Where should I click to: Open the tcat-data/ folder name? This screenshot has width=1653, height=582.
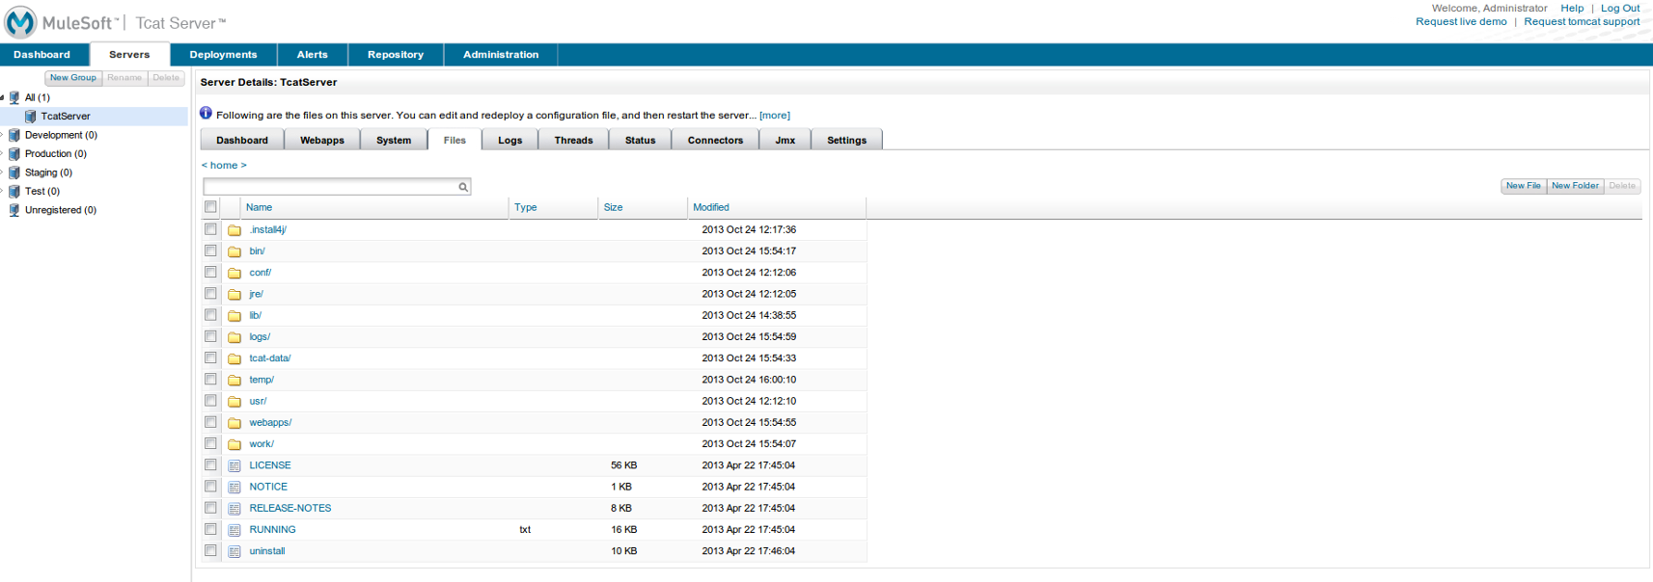(x=270, y=358)
